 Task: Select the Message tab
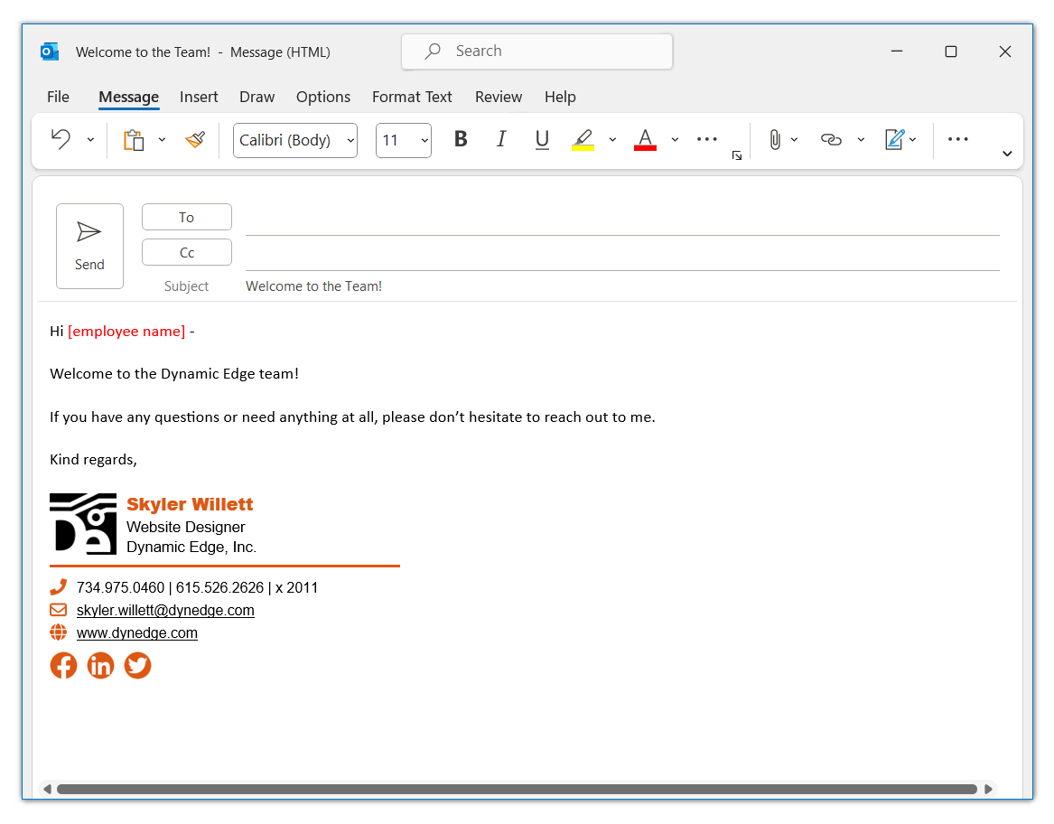pyautogui.click(x=128, y=97)
